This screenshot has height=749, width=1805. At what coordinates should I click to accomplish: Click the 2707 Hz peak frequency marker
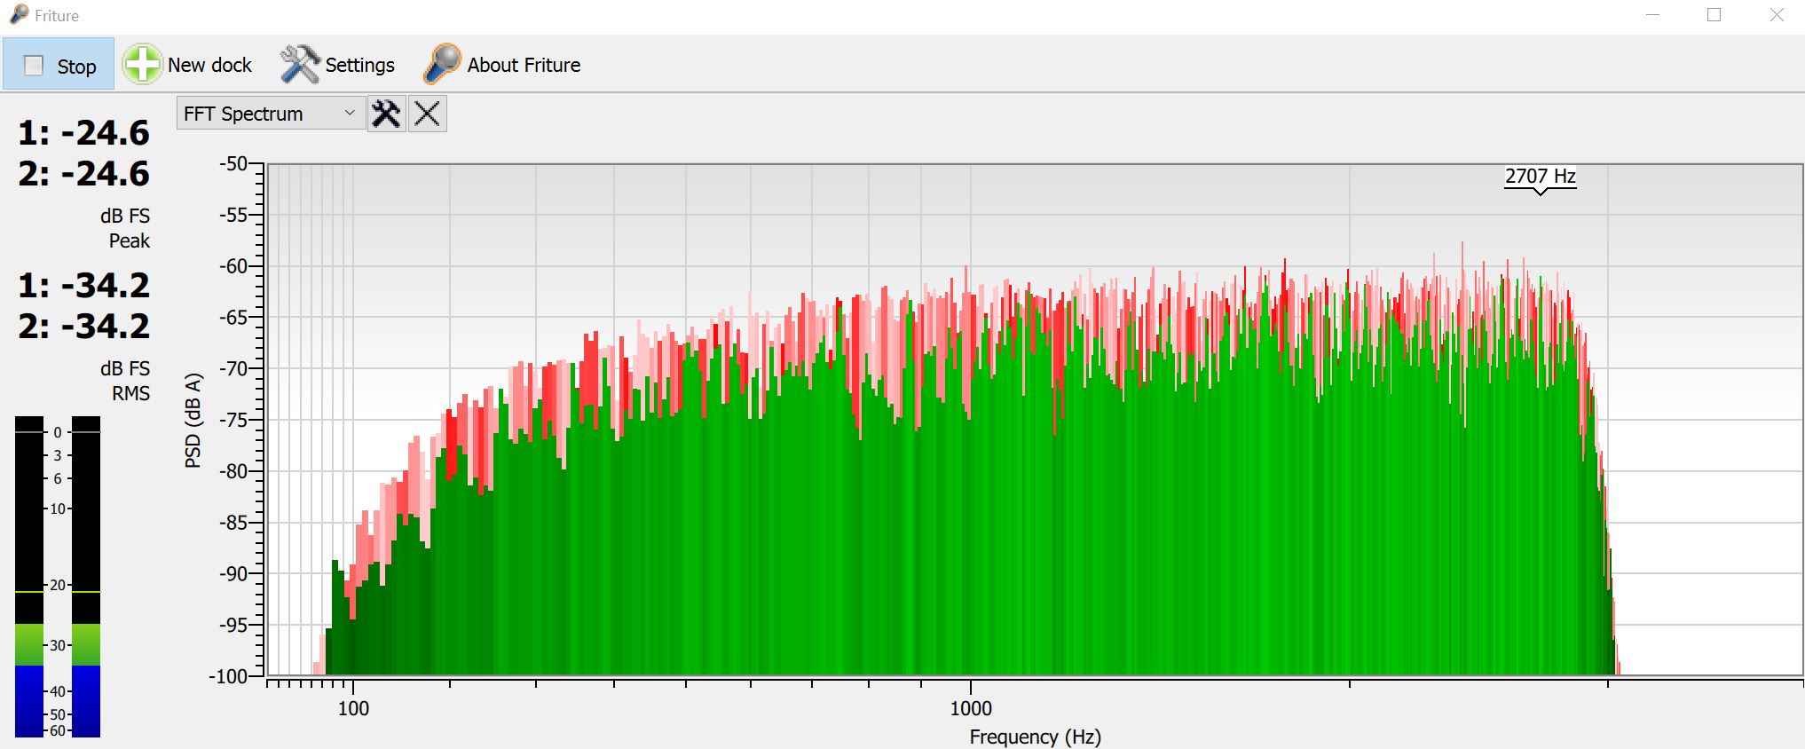coord(1540,177)
